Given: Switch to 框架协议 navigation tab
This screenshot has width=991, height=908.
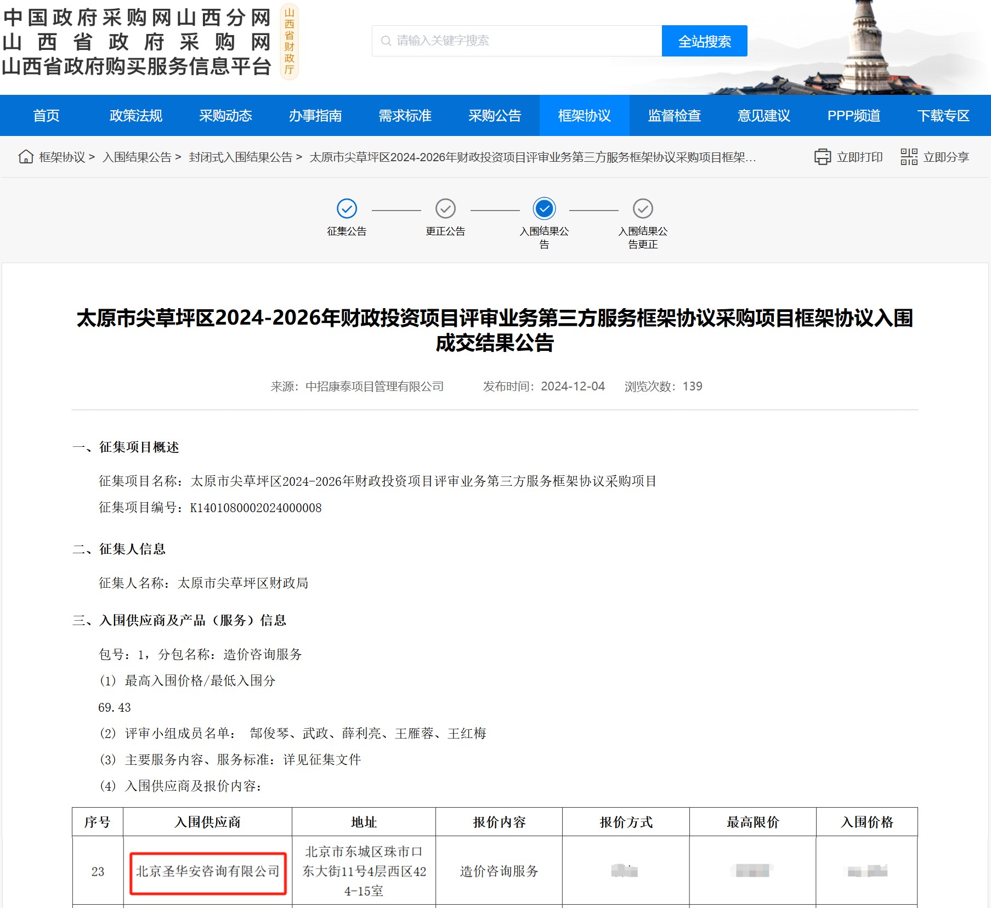Looking at the screenshot, I should pos(584,116).
